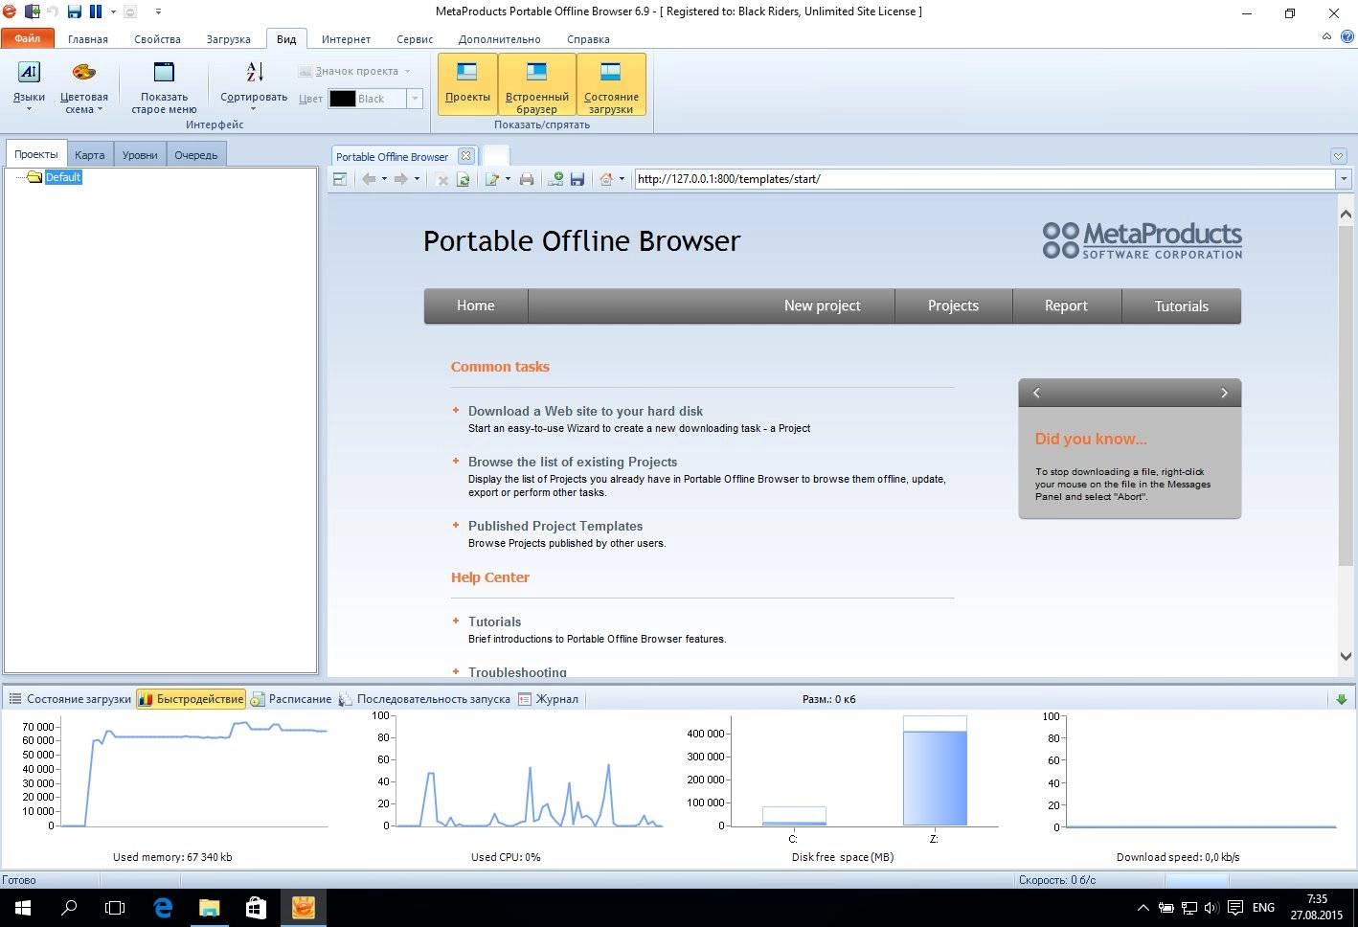The image size is (1358, 927).
Task: Click the browser layout toggle icon
Action: pyautogui.click(x=339, y=179)
